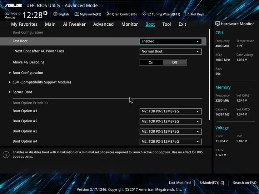
Task: Click the EzMode exit arrow icon
Action: point(222,183)
